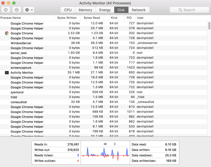The width and height of the screenshot is (211, 167).
Task: Sort by Bytes Read column
Action: (x=92, y=18)
